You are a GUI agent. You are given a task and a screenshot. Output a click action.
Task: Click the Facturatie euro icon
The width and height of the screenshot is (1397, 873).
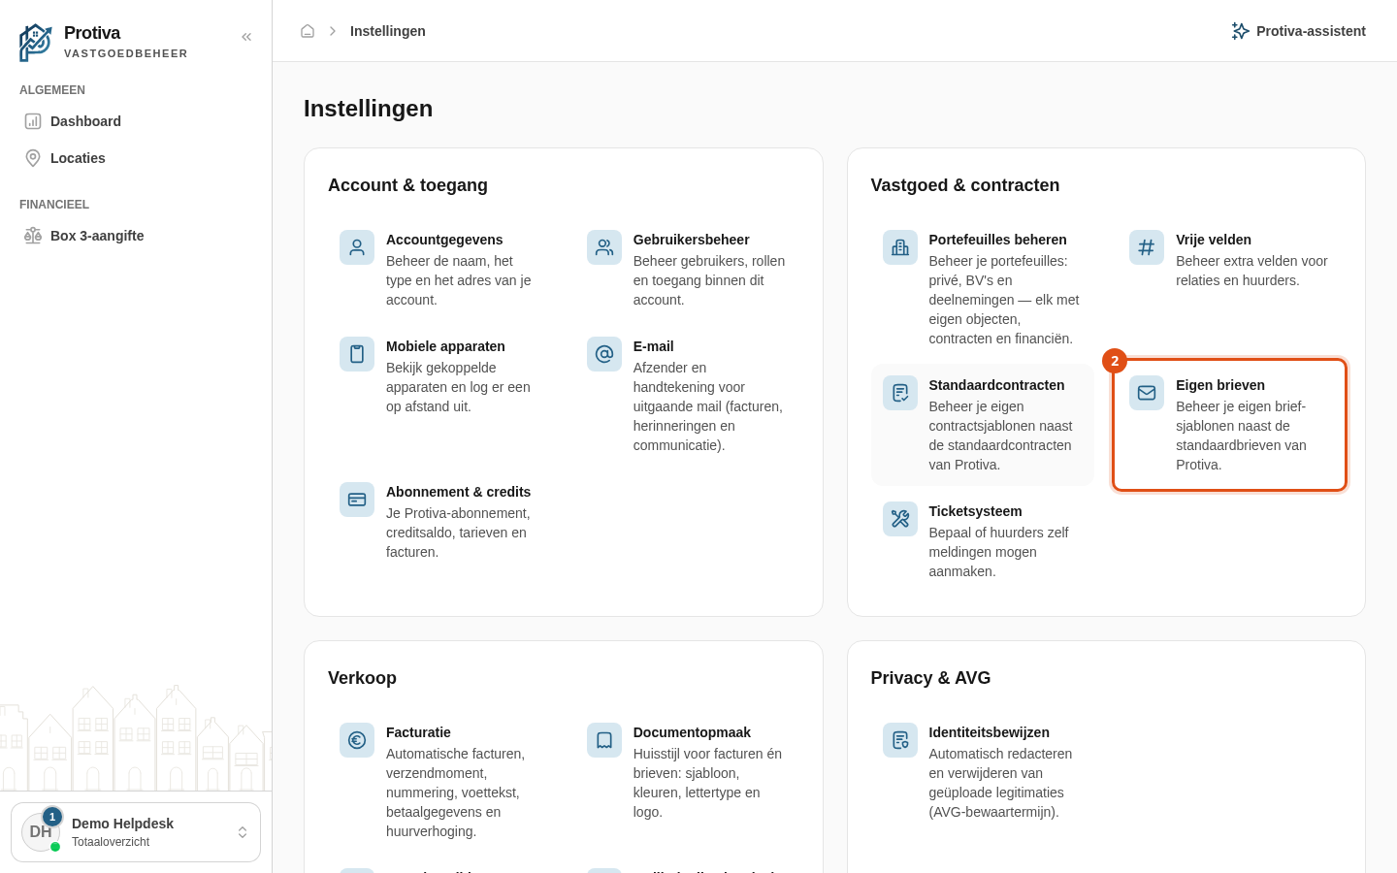(x=357, y=740)
